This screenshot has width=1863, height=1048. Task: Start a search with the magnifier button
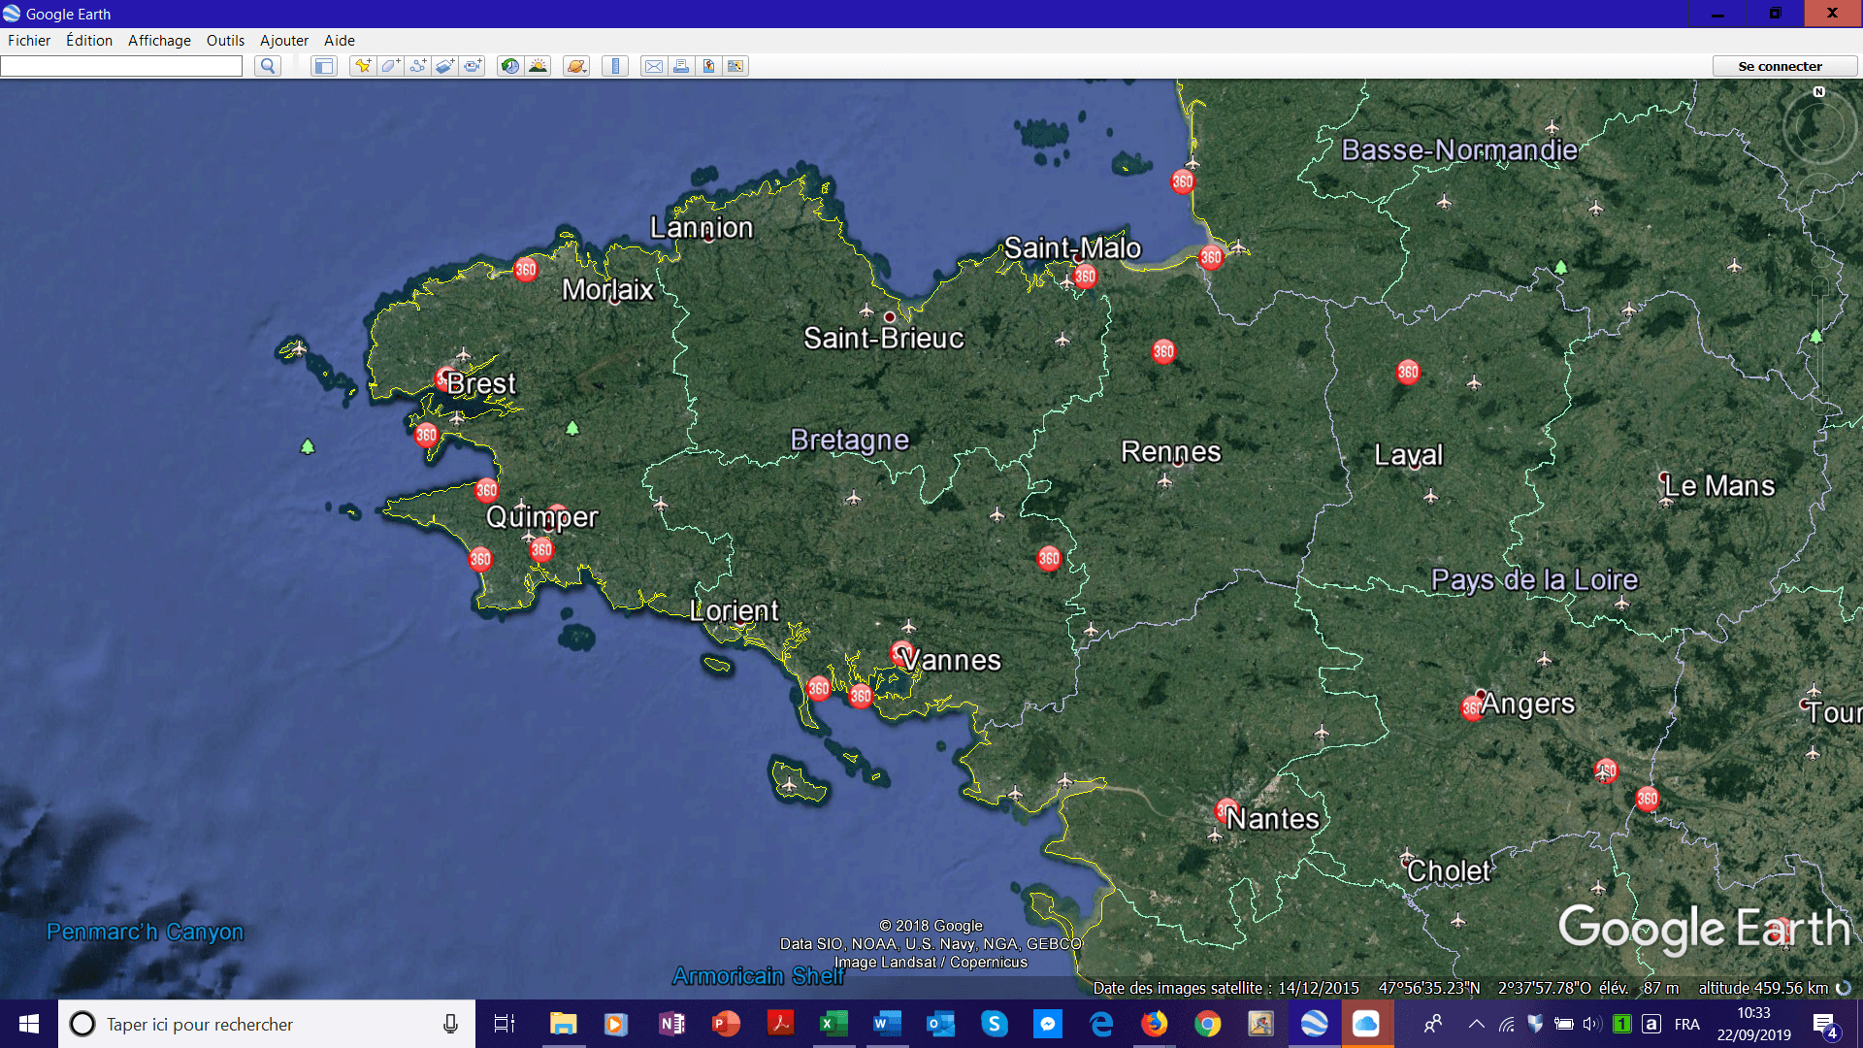click(266, 66)
